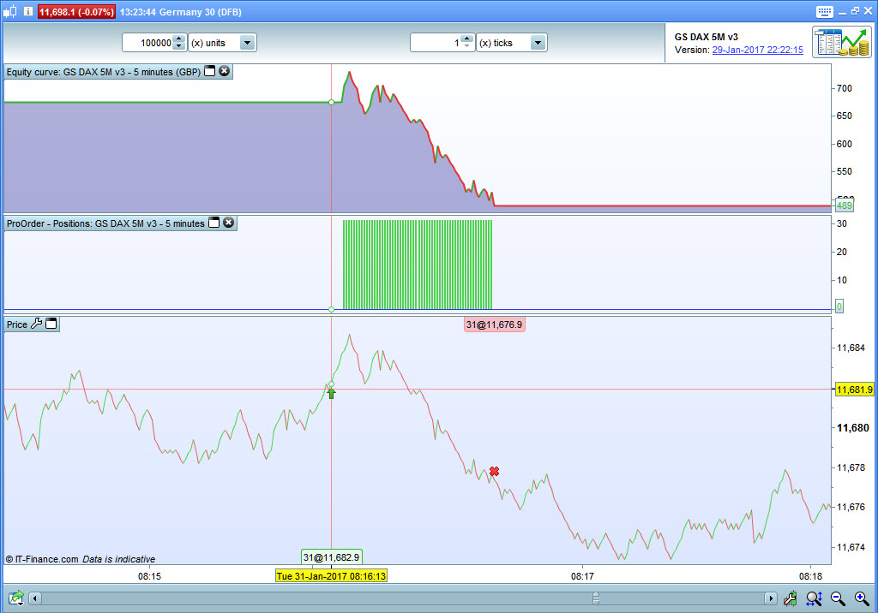Zoom out using the minus magnifier
Screen dimensions: 878x613
coord(838,598)
